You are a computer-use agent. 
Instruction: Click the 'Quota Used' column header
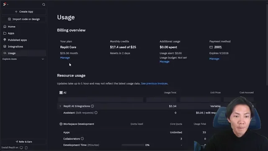tap(137, 124)
